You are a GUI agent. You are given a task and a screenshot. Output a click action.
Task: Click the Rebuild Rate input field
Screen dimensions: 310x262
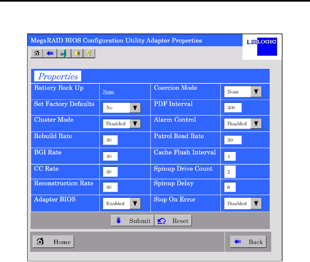110,140
